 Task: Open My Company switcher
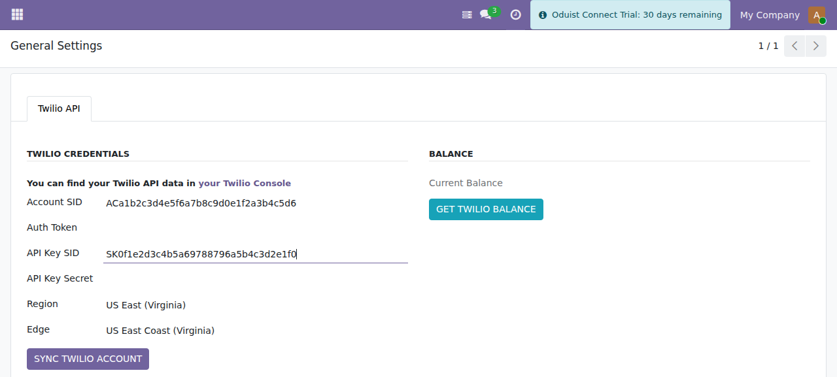(770, 14)
